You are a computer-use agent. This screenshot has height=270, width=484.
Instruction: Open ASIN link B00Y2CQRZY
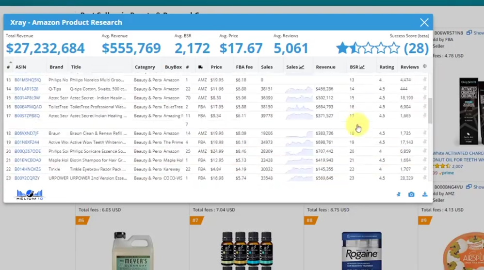pyautogui.click(x=27, y=178)
